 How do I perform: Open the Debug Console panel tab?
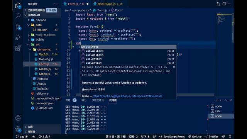pos(98,100)
